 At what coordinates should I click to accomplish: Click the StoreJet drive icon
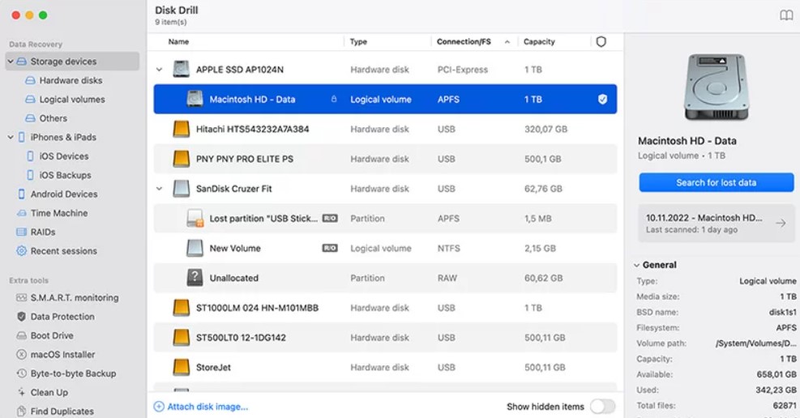(x=181, y=367)
